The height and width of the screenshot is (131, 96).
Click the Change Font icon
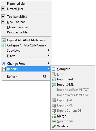tap(4, 64)
